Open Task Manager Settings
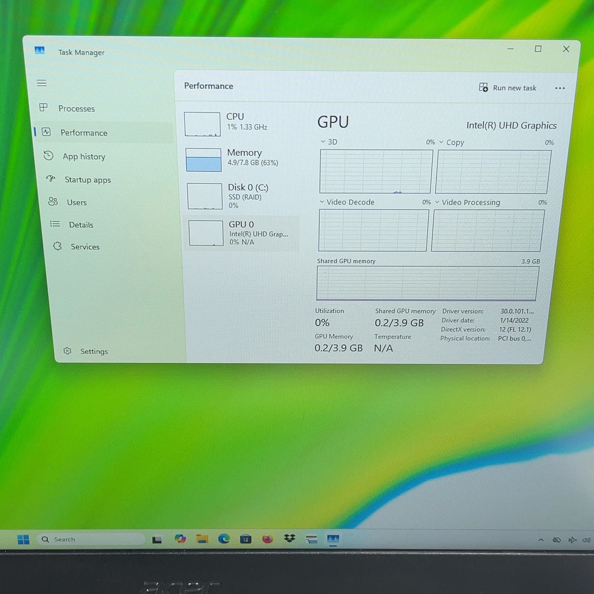Image resolution: width=594 pixels, height=594 pixels. (86, 351)
